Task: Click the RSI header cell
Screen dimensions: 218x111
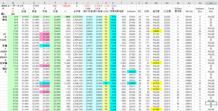Action: click(x=139, y=11)
